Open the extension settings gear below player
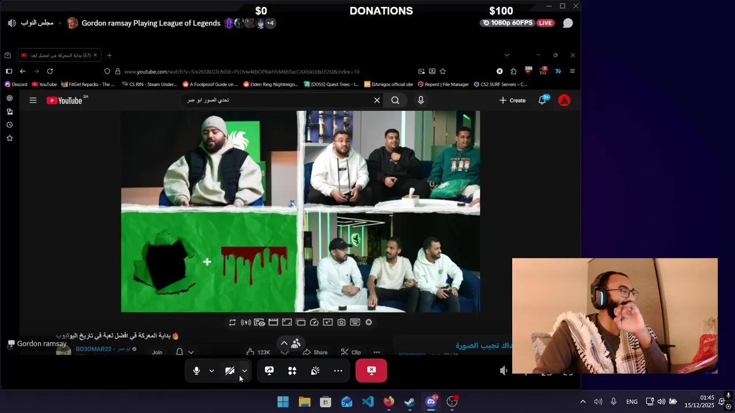Image resolution: width=735 pixels, height=413 pixels. (x=369, y=322)
